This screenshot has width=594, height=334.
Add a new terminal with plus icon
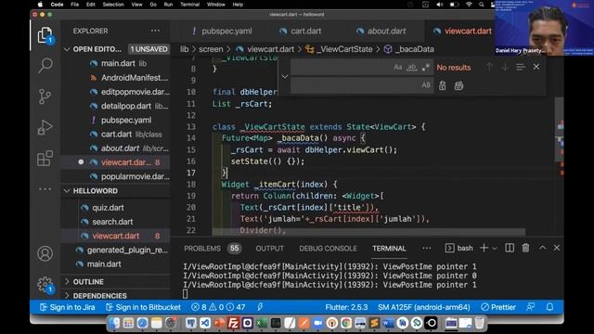484,248
